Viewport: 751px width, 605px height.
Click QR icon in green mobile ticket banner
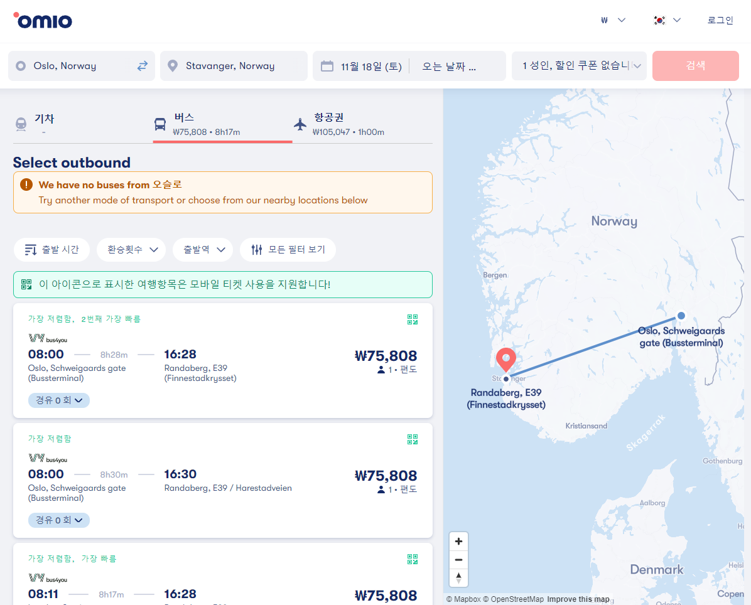(26, 284)
